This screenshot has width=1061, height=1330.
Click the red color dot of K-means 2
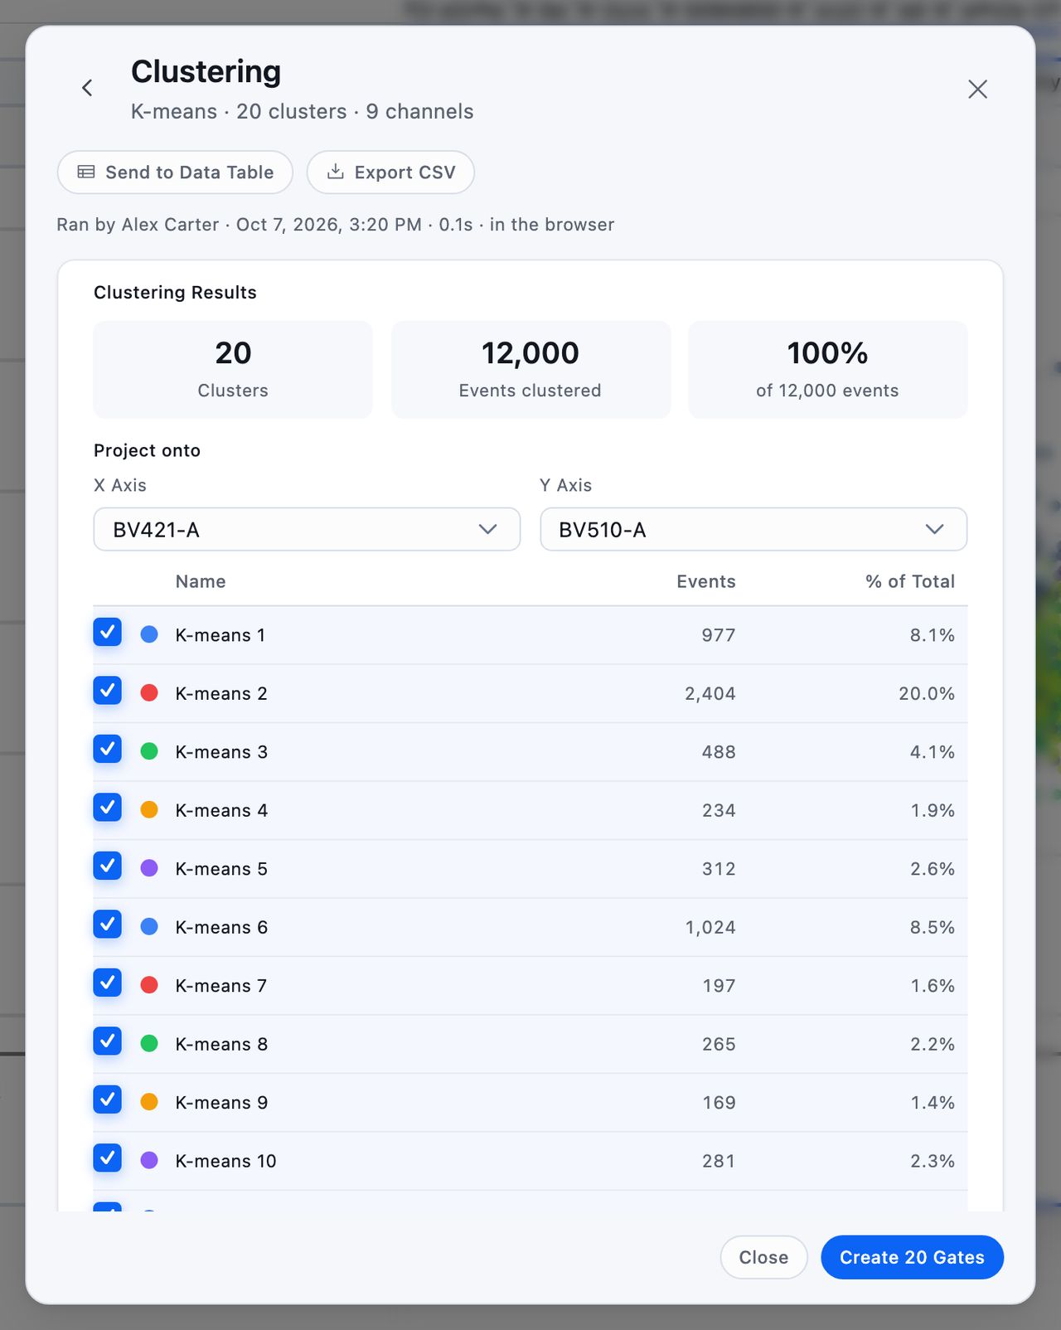[149, 692]
